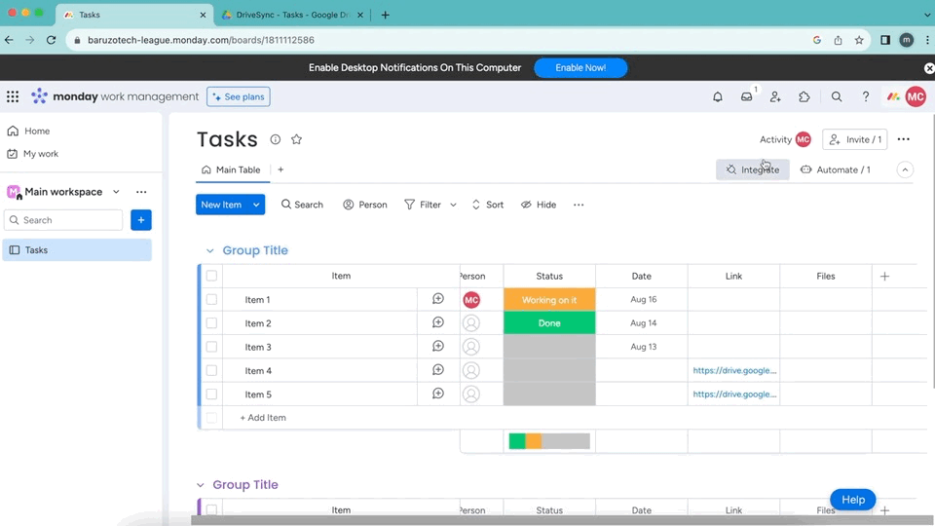Open a new browser tab

coord(386,15)
